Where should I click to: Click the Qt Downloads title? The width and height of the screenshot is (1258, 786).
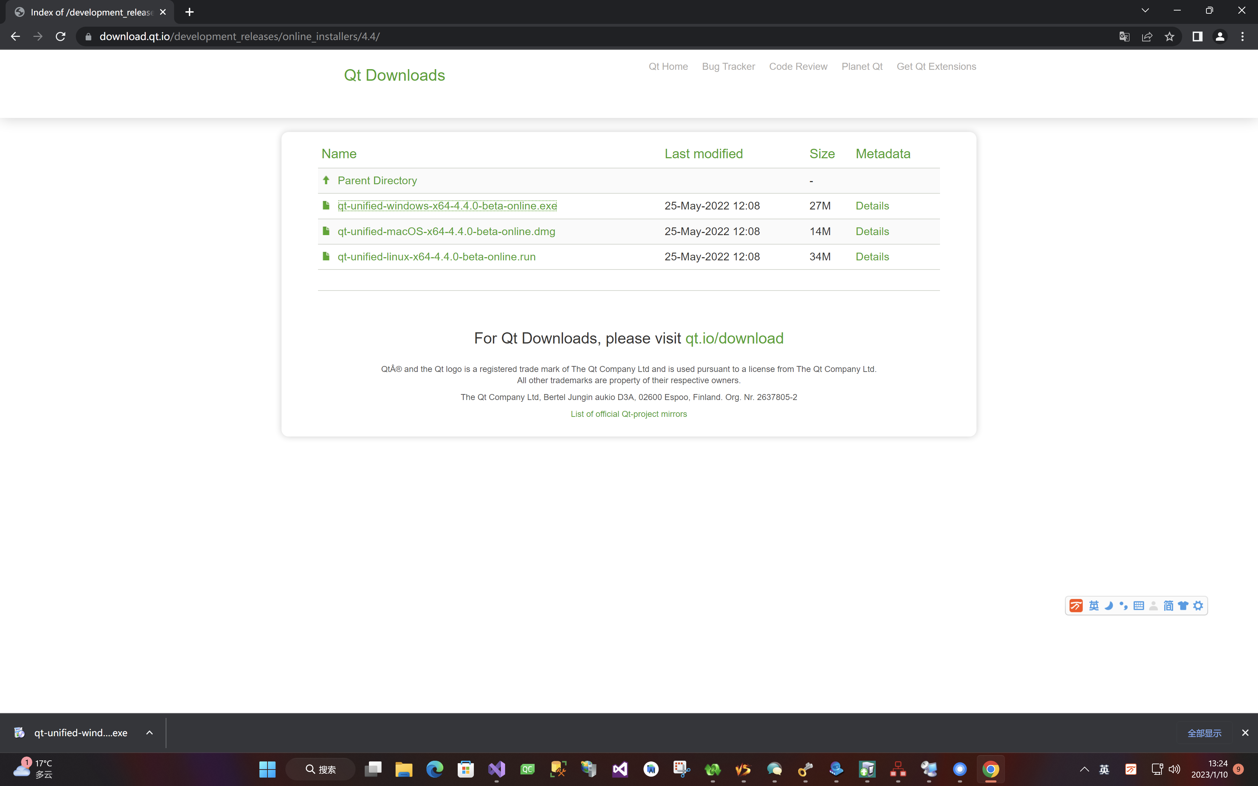point(394,75)
